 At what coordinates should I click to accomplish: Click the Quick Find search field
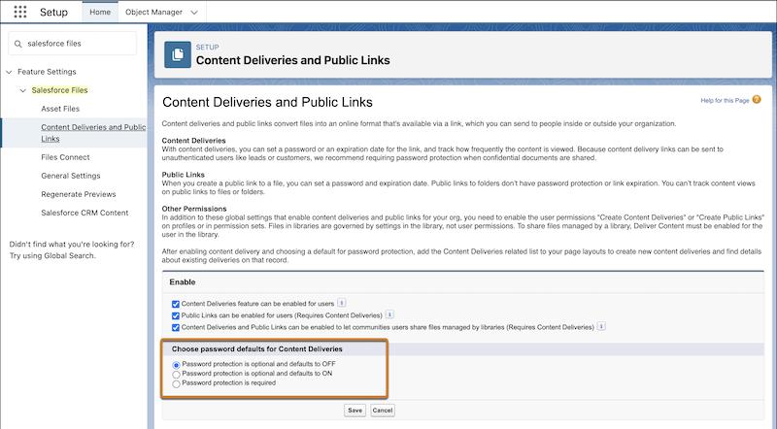pyautogui.click(x=80, y=44)
